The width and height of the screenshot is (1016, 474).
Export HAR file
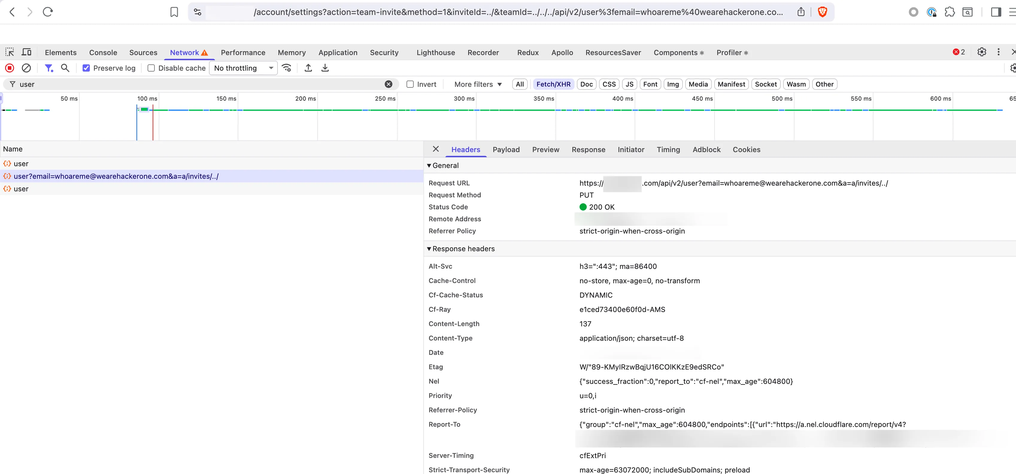pos(325,68)
